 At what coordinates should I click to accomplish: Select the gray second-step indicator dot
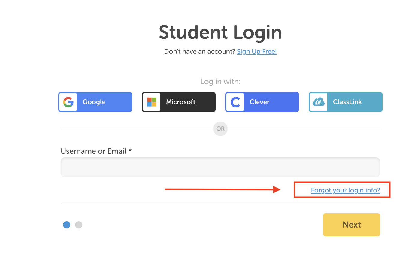[x=79, y=225]
